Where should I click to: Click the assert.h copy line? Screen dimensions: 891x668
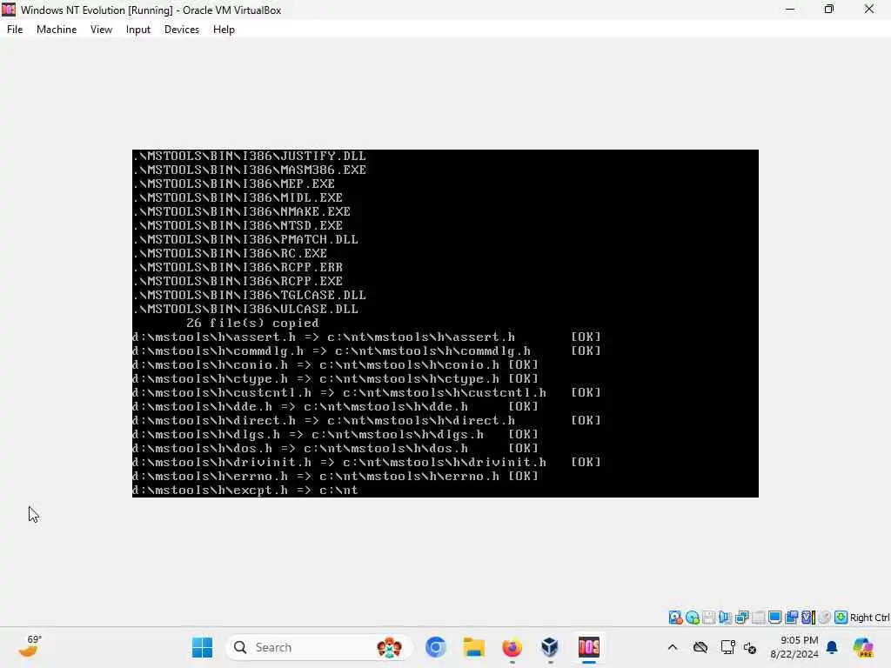pos(366,337)
